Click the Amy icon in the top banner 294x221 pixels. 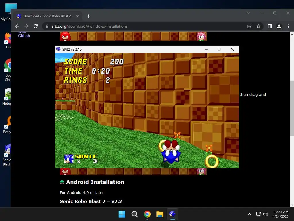201,36
